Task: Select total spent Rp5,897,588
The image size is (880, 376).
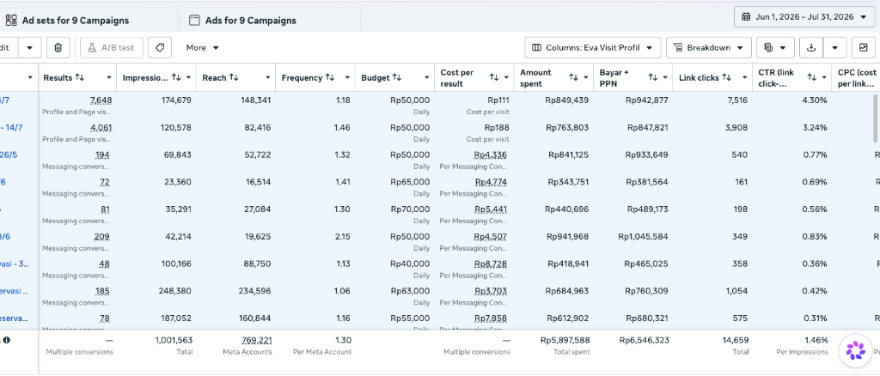Action: click(x=565, y=340)
